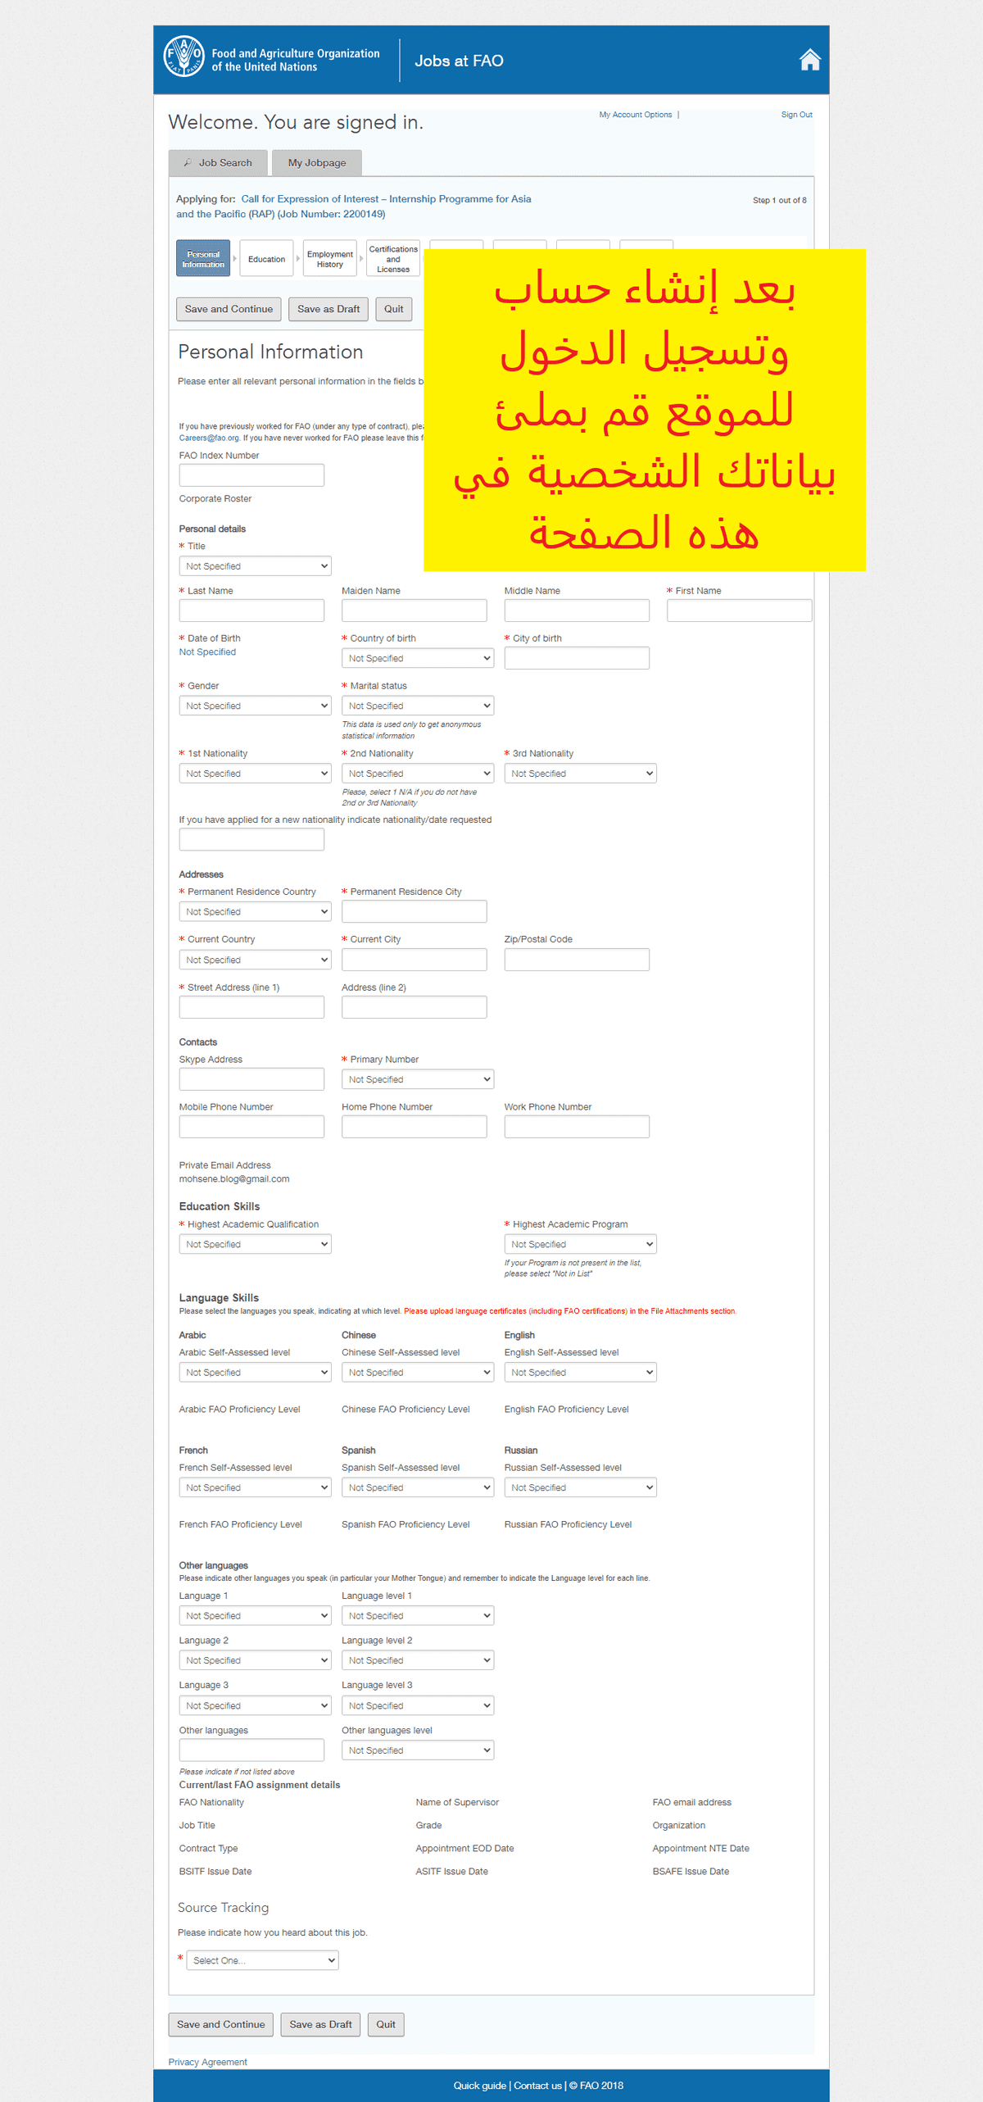The width and height of the screenshot is (983, 2102).
Task: Click the City of birth field
Action: [577, 658]
